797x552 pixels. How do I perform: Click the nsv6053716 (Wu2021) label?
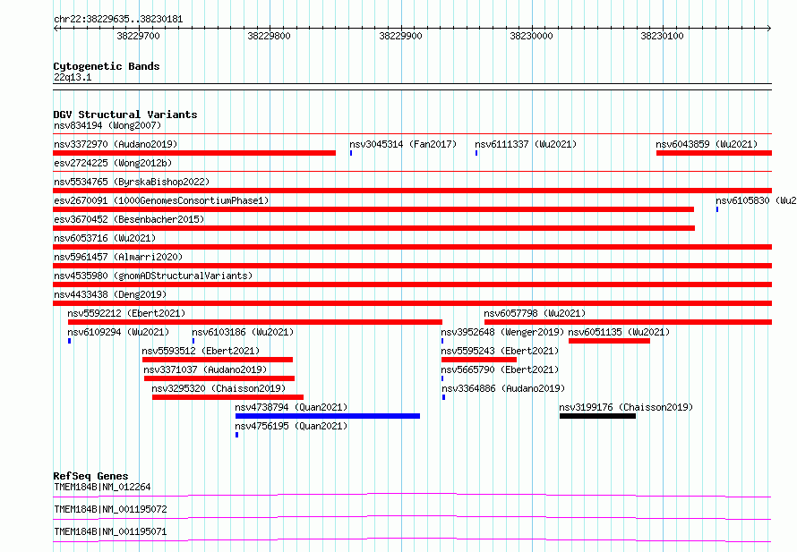[x=105, y=238]
